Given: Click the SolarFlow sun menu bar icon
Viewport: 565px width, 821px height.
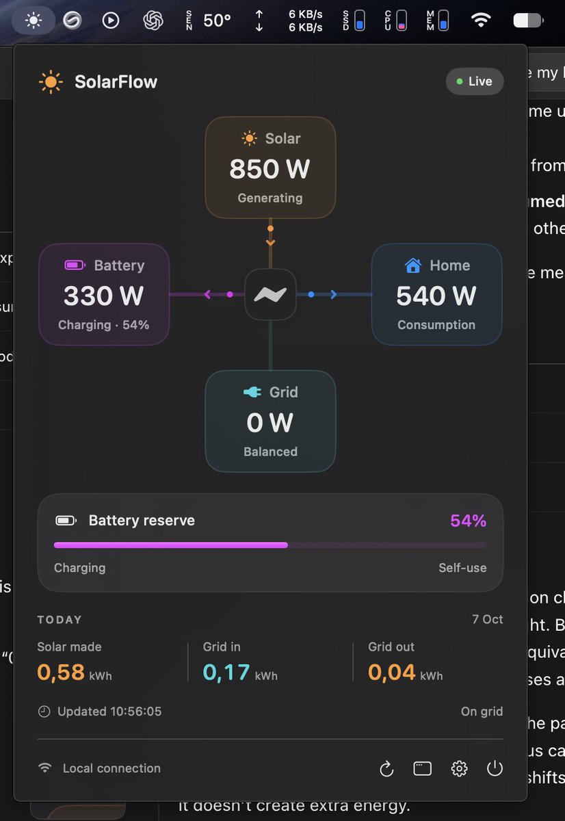Looking at the screenshot, I should click(34, 21).
